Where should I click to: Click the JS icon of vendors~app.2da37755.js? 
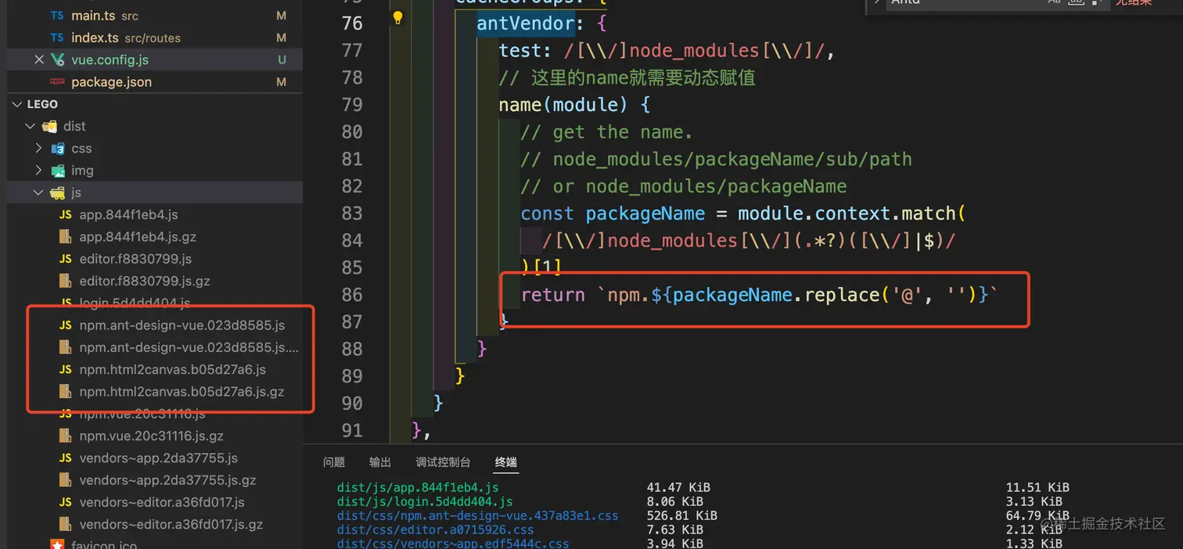tap(66, 457)
